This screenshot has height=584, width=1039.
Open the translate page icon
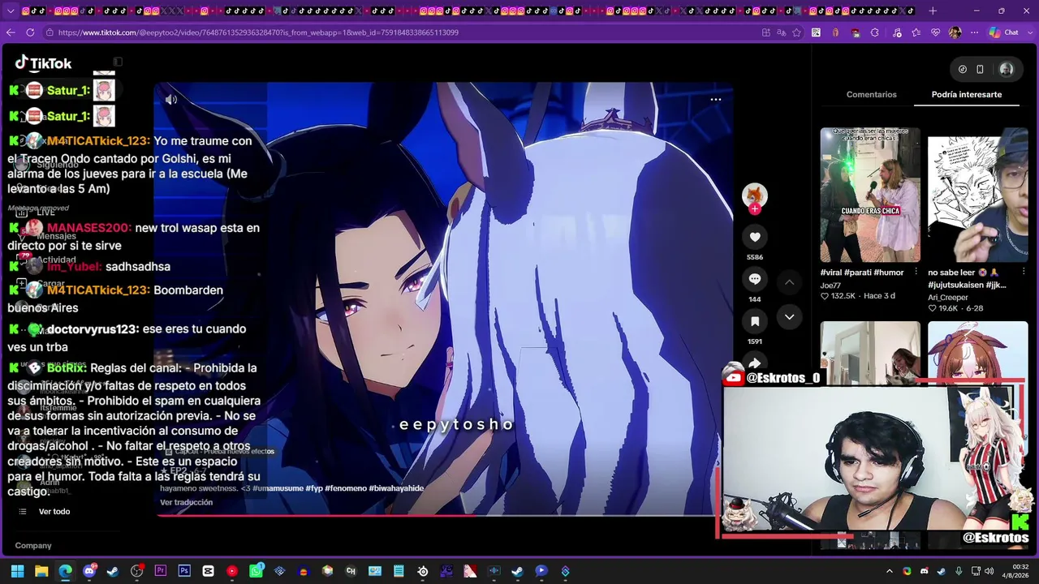tap(781, 32)
